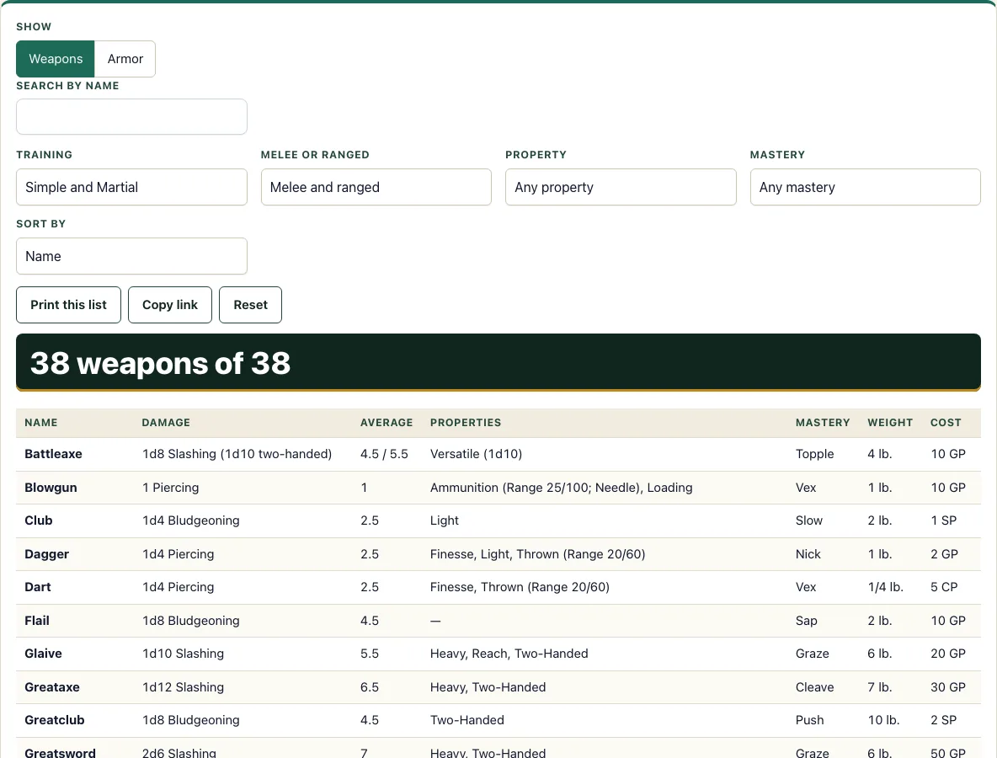
Task: Click Greatclub's '10 lb.' weight
Action: (884, 720)
